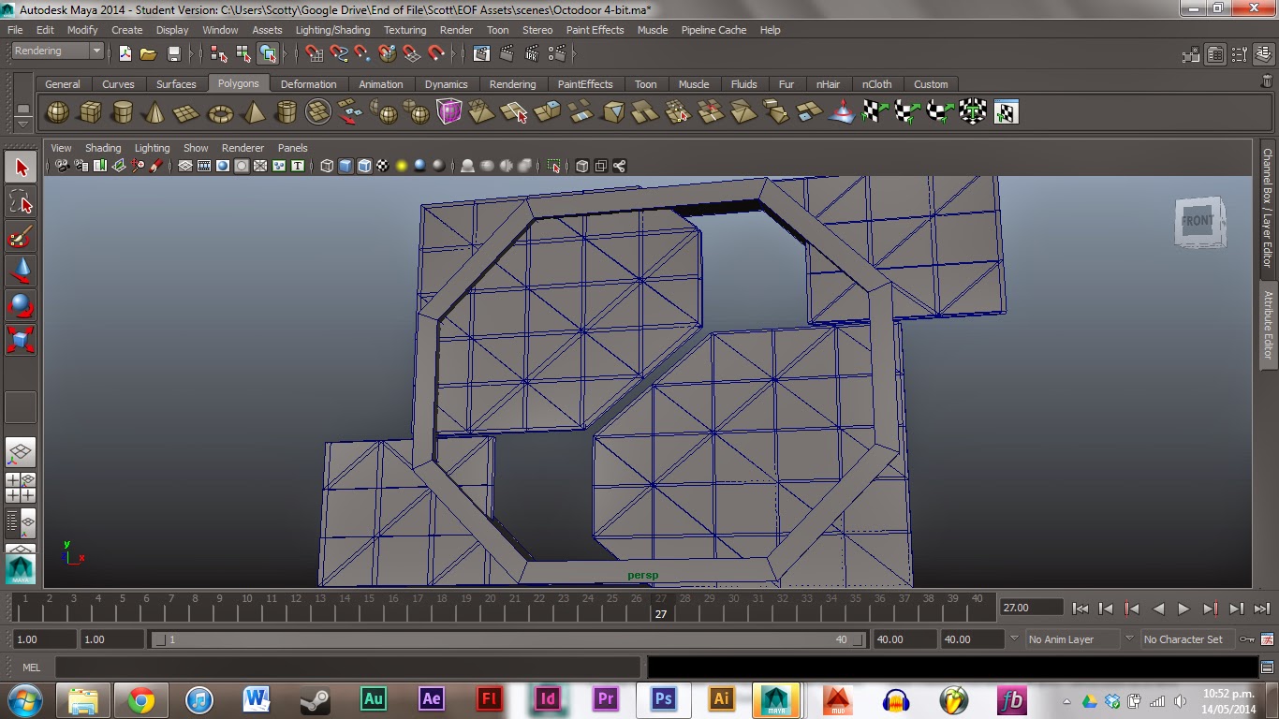Click the Save Scene icon
1279x719 pixels.
tap(173, 53)
